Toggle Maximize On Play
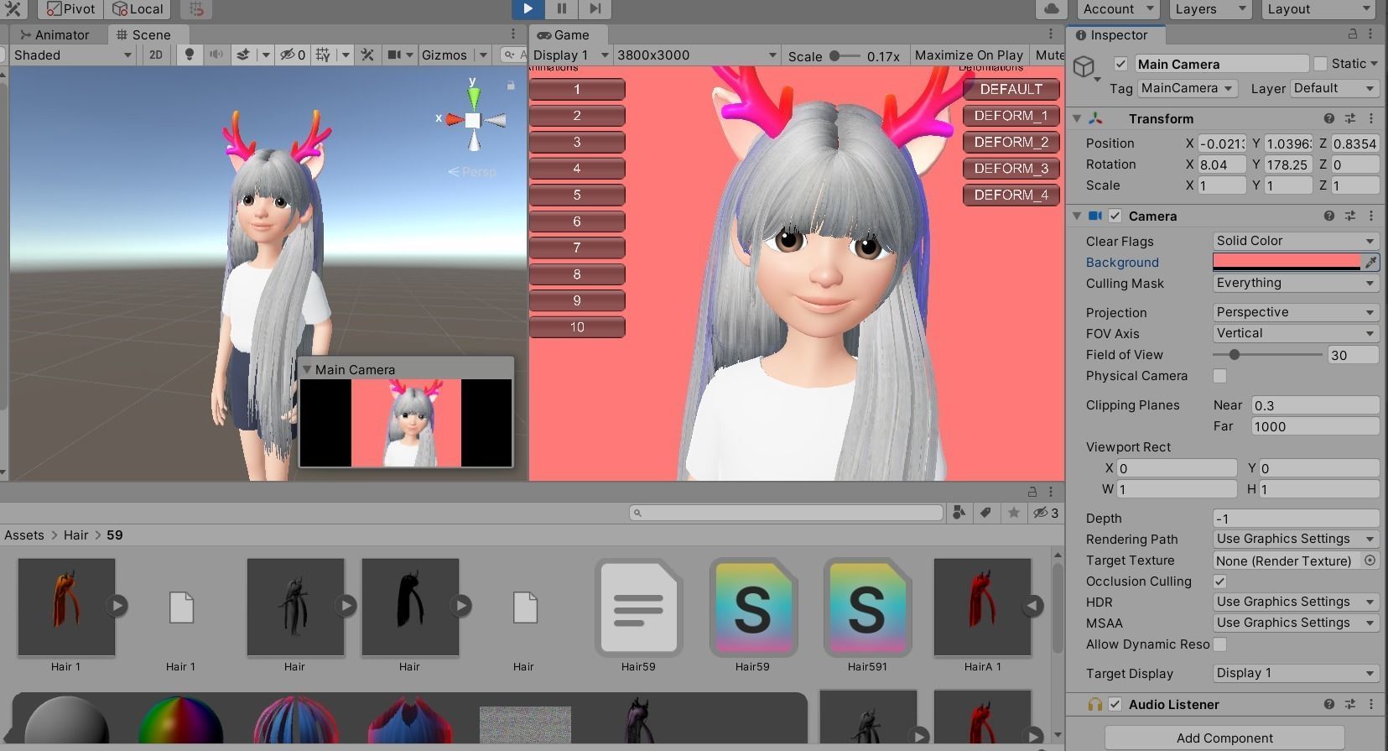 [x=969, y=55]
